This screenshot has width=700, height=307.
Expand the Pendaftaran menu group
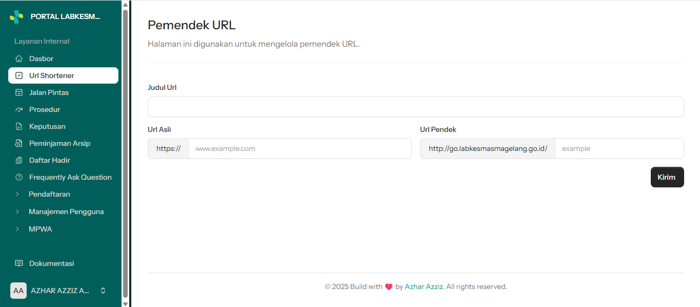coord(63,194)
